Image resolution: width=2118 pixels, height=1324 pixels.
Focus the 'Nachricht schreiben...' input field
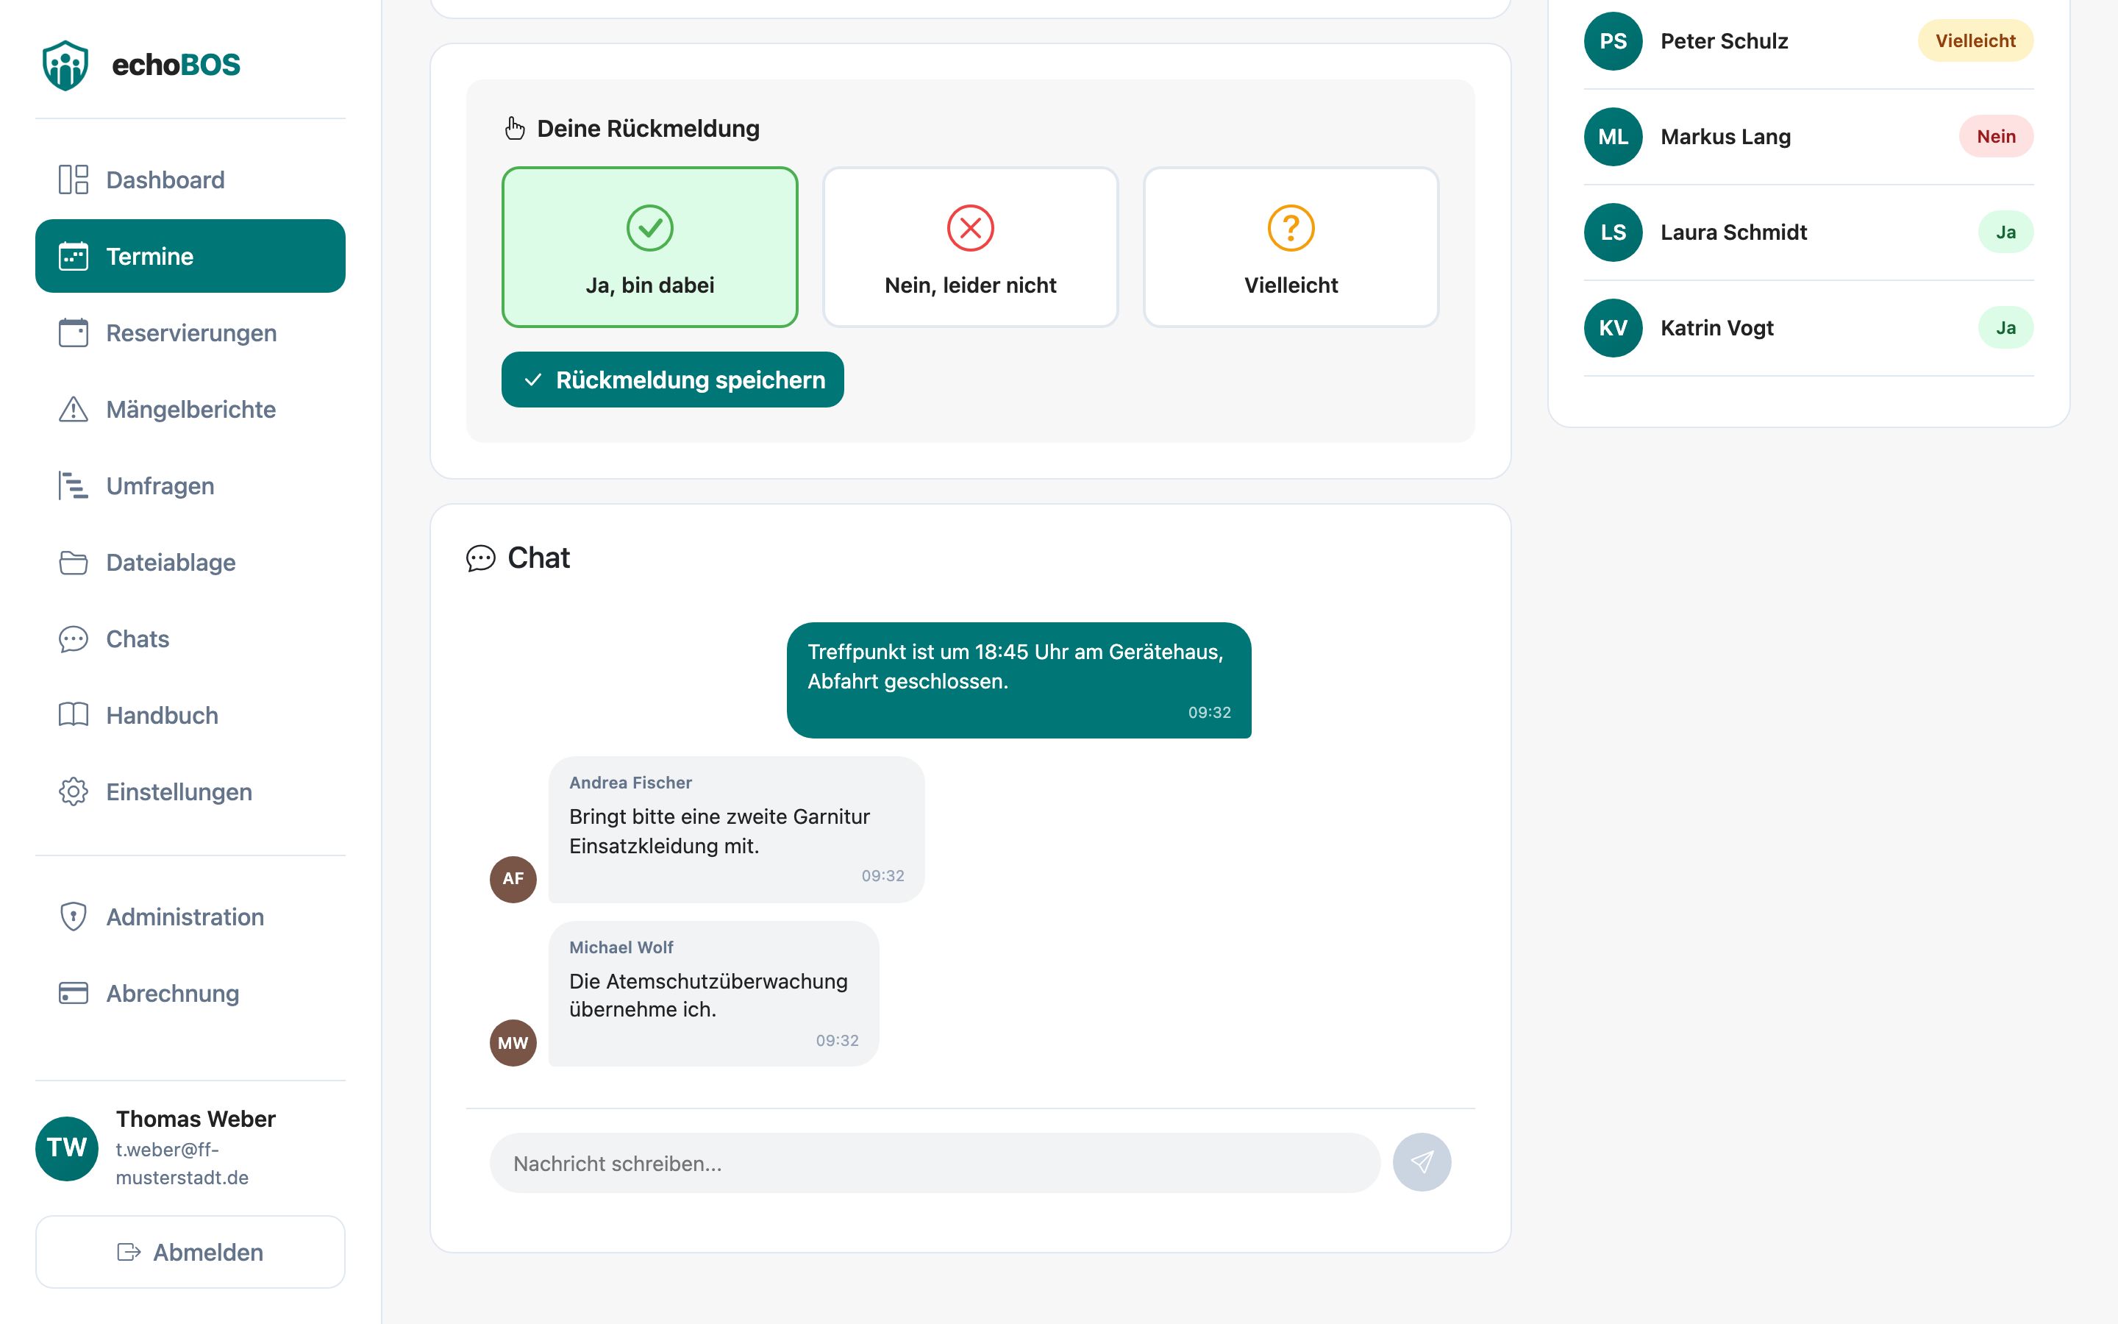(x=935, y=1163)
